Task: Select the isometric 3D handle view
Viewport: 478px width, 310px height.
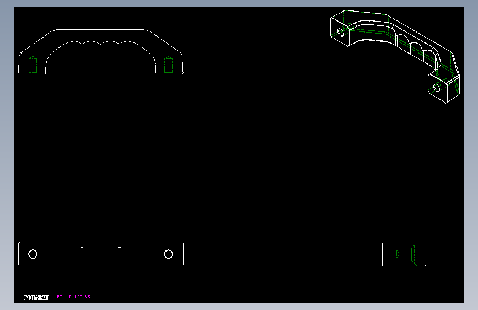Action: point(395,56)
